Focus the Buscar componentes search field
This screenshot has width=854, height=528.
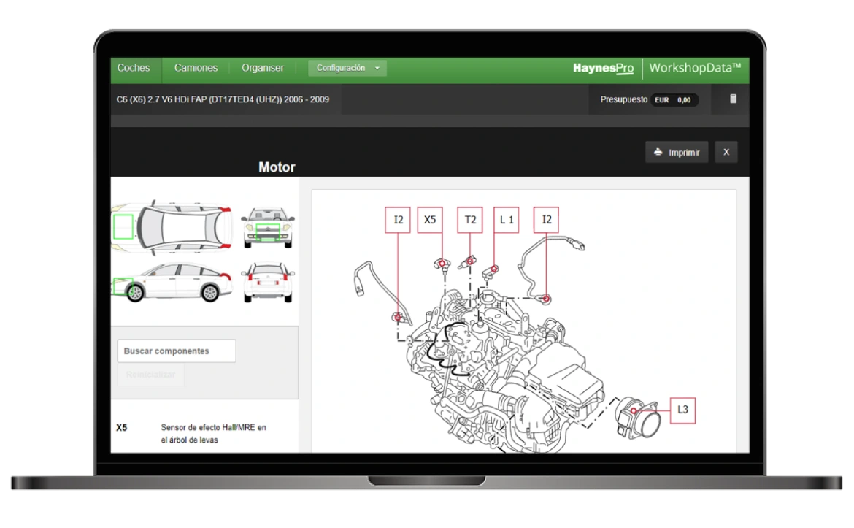(x=177, y=351)
